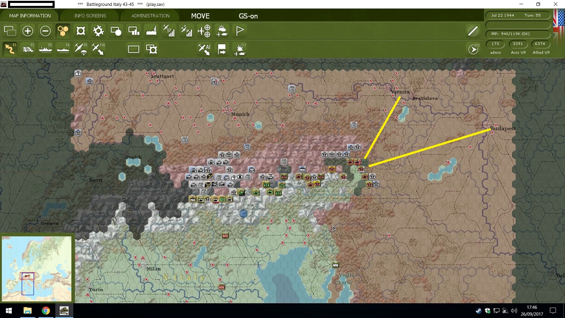The image size is (565, 318).
Task: Select Bern city on the map
Action: tap(95, 180)
